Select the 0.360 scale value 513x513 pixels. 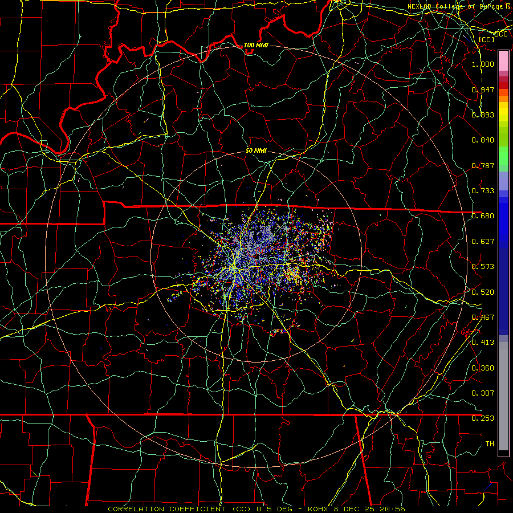[483, 368]
